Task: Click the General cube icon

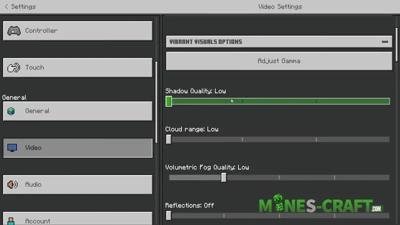Action: [11, 111]
